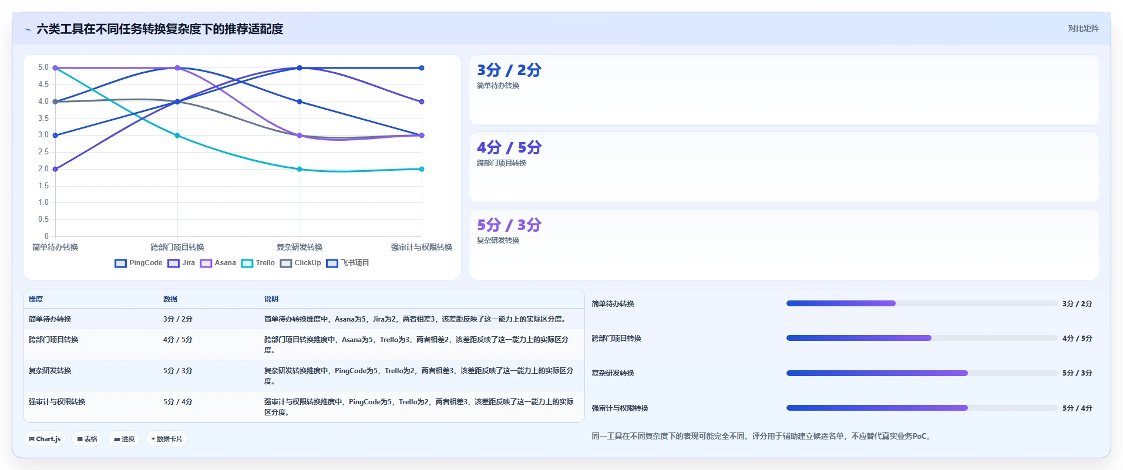Click the 简单待办转换 progress bar
Image resolution: width=1123 pixels, height=470 pixels.
(x=922, y=303)
